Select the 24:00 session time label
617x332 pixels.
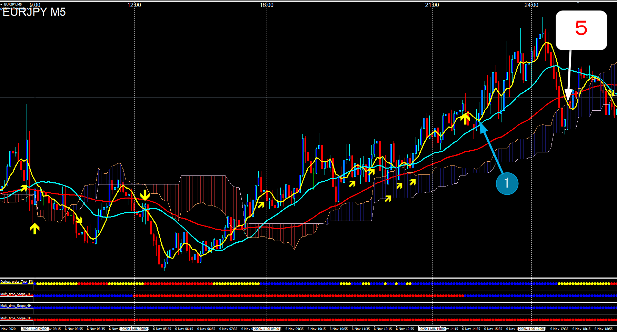pos(531,5)
